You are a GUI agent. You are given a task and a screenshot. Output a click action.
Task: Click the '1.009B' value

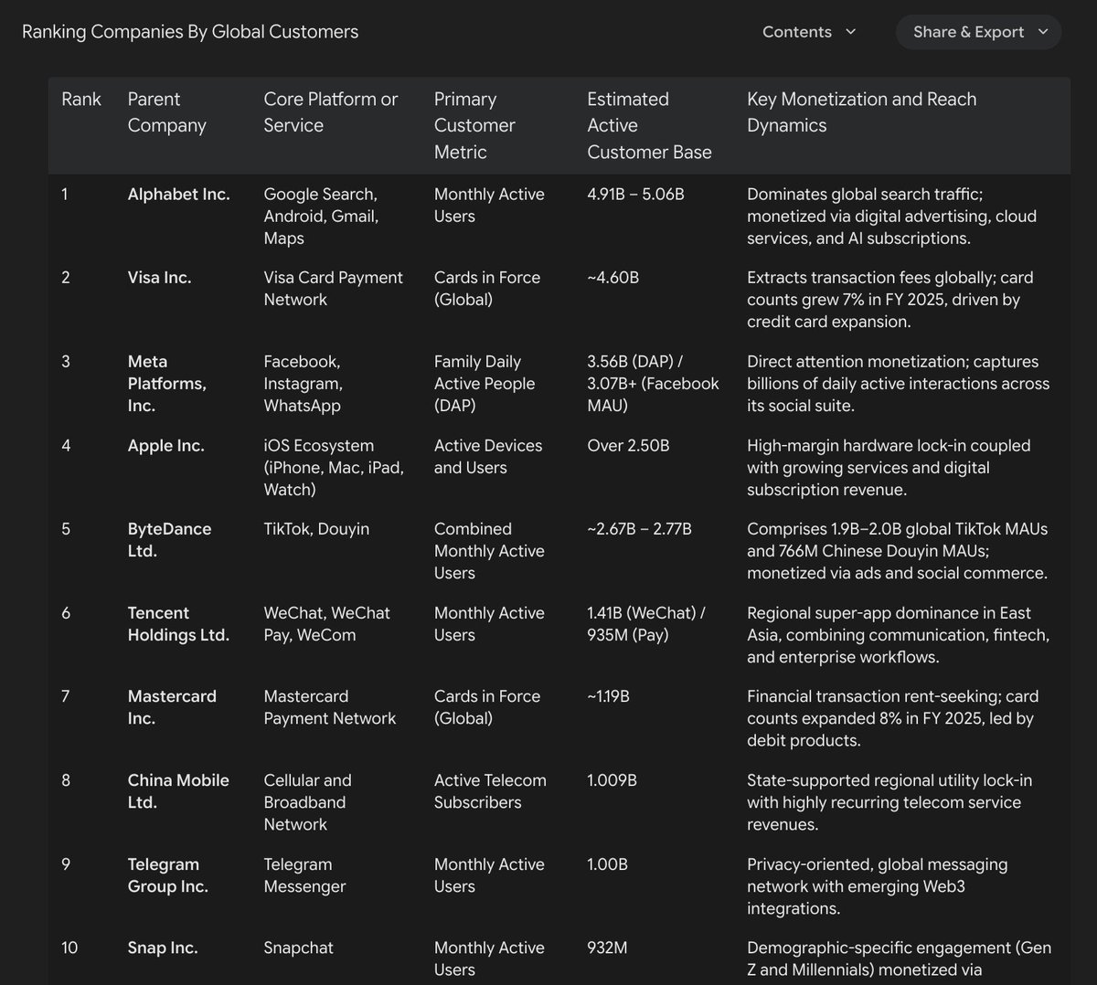pos(612,780)
